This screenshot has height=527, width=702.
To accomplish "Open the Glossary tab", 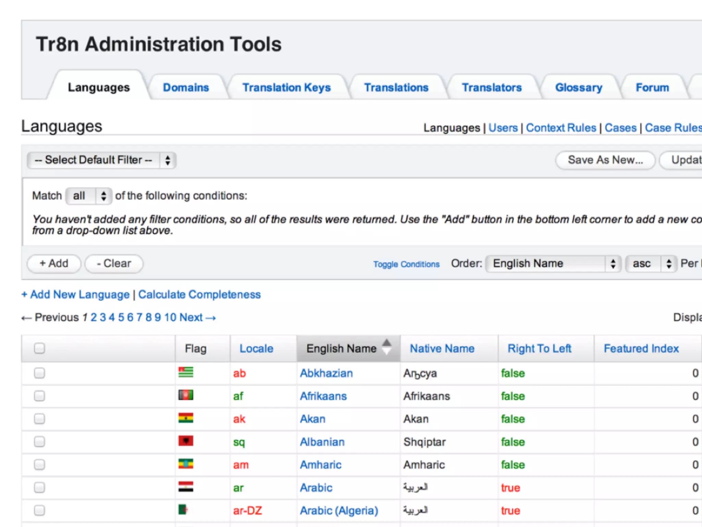I will pos(579,87).
